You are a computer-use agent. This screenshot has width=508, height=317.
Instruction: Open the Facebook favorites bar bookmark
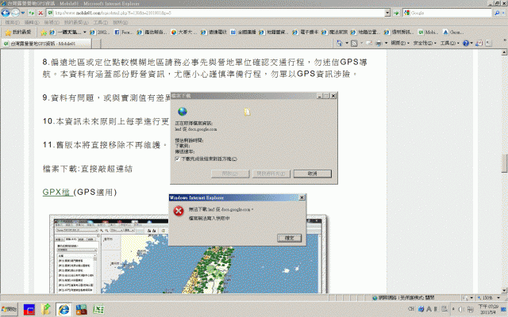[x=123, y=32]
